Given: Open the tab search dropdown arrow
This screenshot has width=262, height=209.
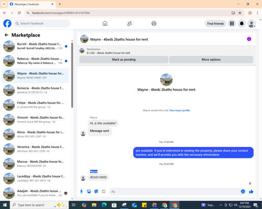Looking at the screenshot, I should click(x=4, y=4).
